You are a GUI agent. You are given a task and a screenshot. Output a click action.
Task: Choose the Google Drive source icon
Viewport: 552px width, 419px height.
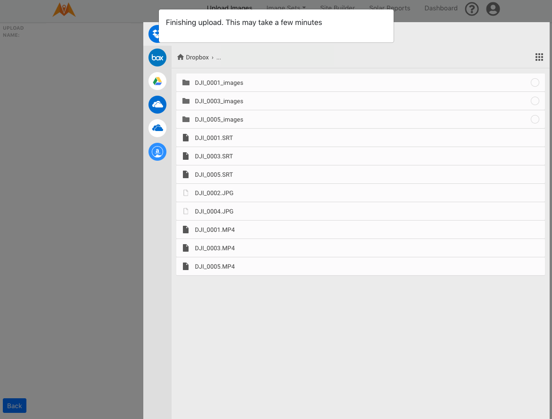(157, 81)
